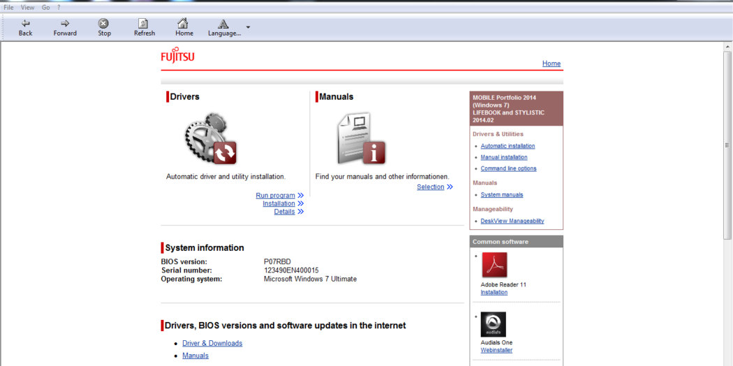Click the Fujitsu logo

click(177, 54)
